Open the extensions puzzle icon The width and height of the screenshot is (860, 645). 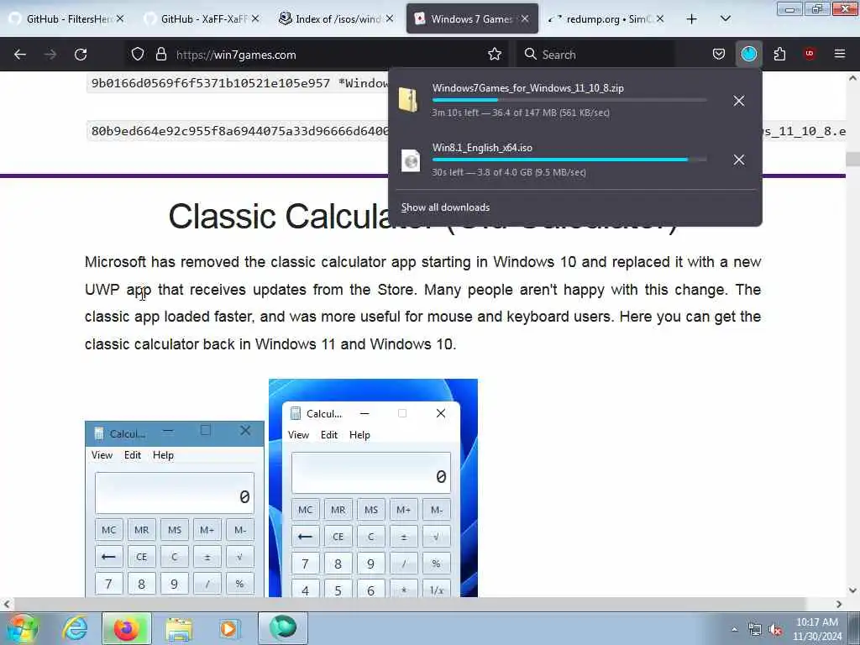(x=779, y=55)
